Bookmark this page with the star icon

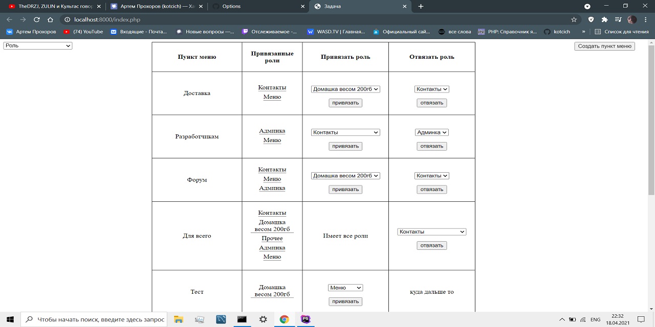[574, 19]
